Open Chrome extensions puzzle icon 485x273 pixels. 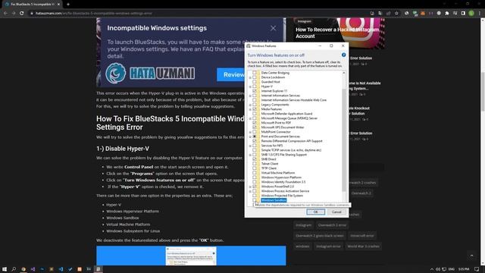(x=447, y=14)
